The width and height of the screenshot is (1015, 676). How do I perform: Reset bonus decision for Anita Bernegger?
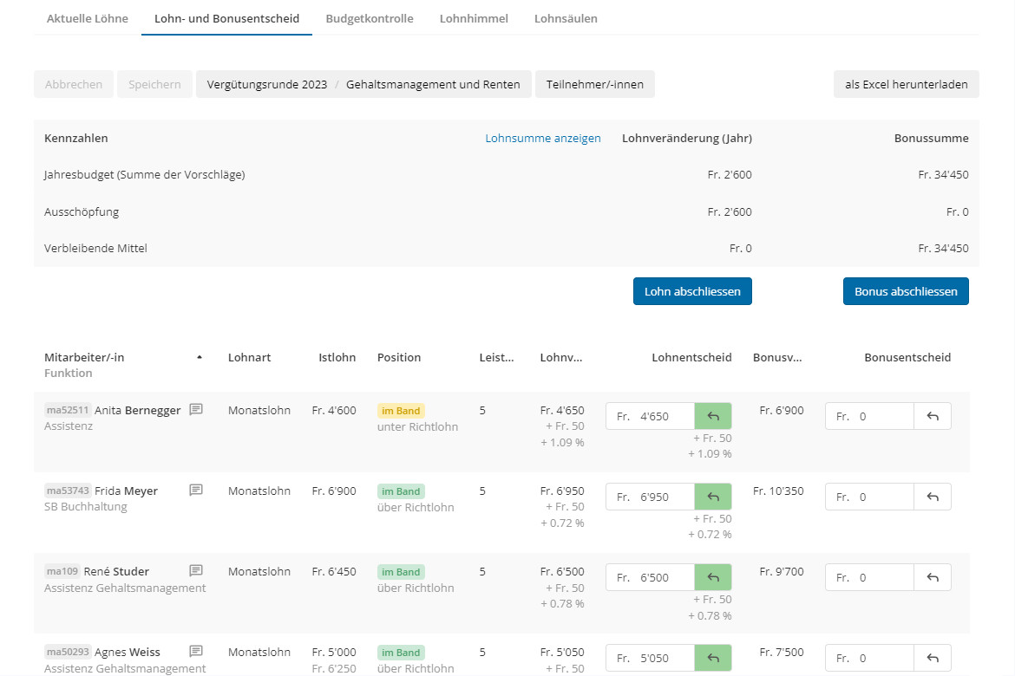[x=932, y=416]
